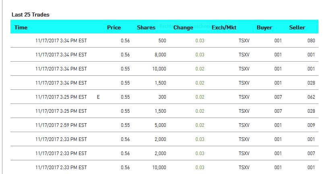Click the 8,000 shares value

tap(160, 55)
